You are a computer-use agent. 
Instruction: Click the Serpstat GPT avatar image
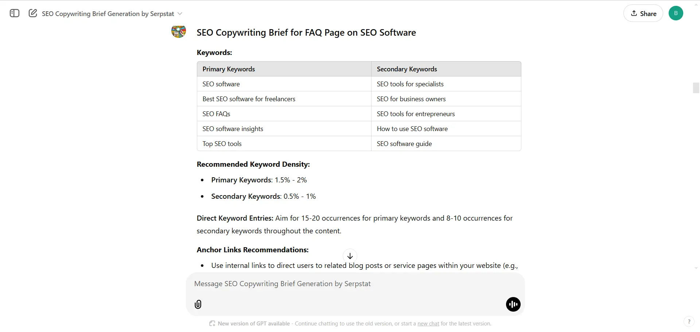(179, 32)
